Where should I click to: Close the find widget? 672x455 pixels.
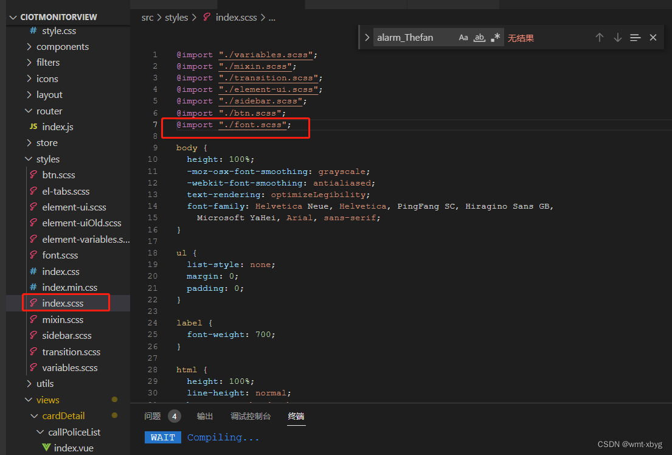coord(653,38)
